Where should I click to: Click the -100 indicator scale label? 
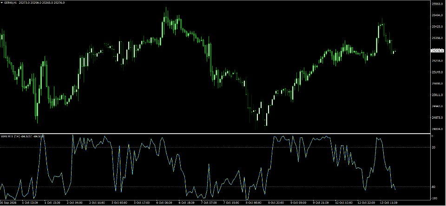coord(434,198)
